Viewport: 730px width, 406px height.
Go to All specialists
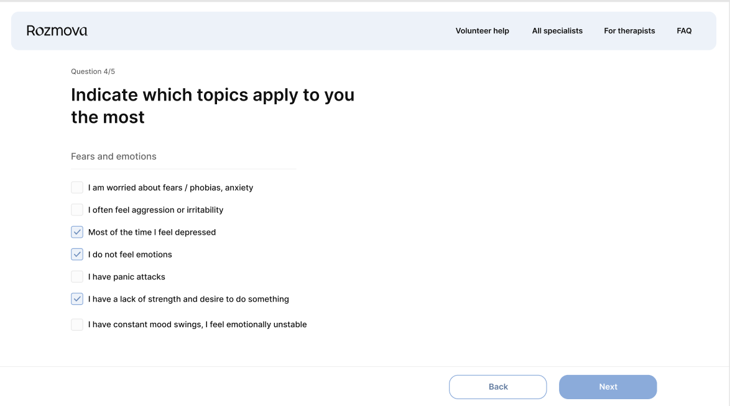tap(557, 31)
